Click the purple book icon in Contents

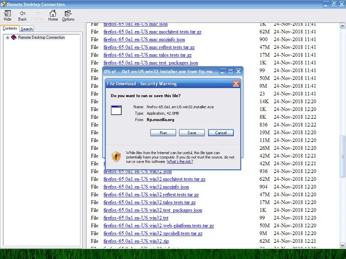tap(14, 37)
